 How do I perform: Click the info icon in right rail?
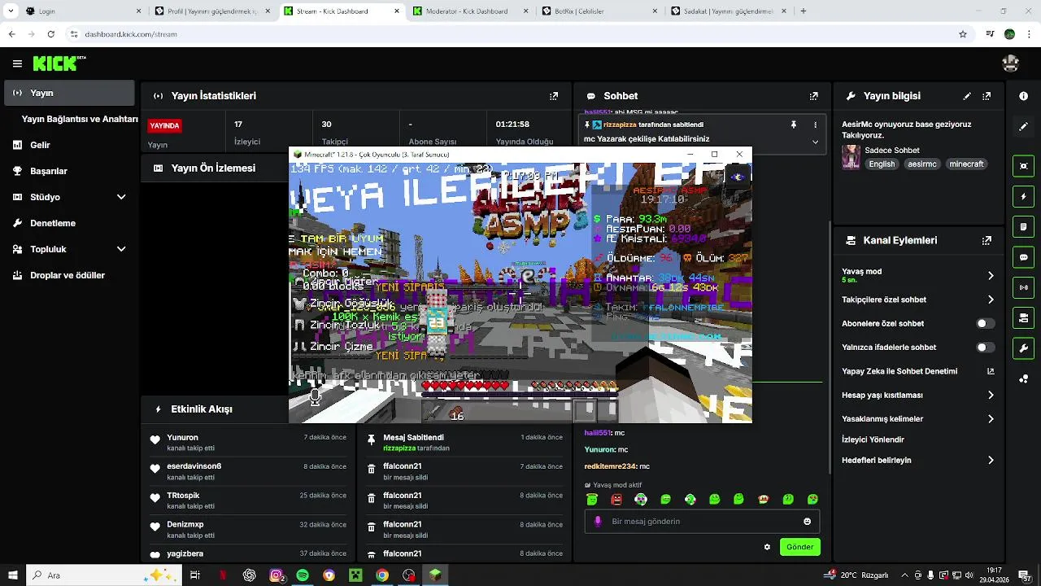tap(1023, 96)
